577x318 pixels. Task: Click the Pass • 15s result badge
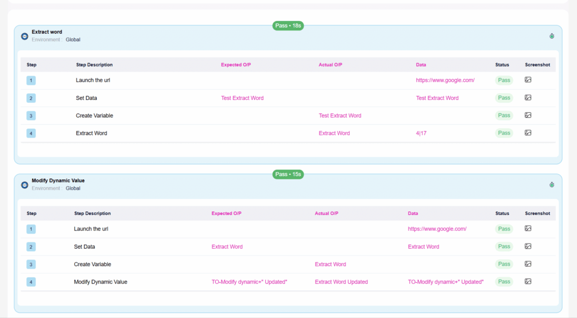point(288,174)
